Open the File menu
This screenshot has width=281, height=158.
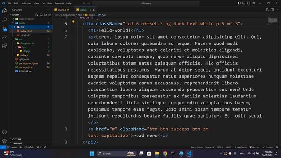(10, 3)
